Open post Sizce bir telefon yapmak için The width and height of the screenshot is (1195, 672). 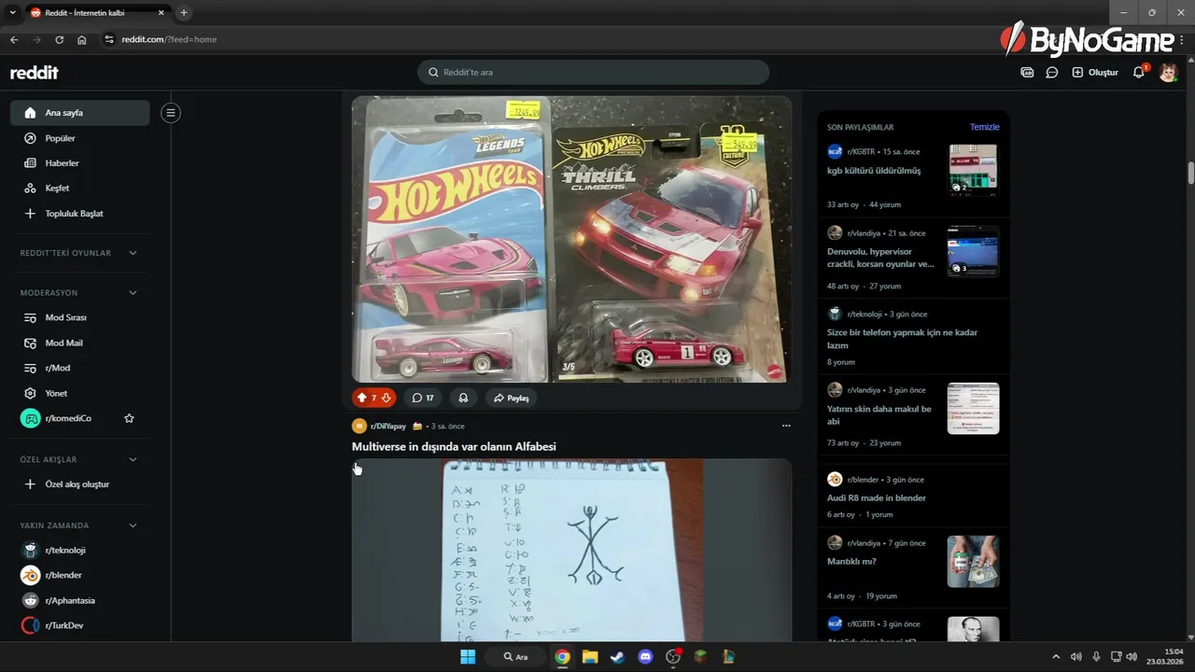click(902, 339)
